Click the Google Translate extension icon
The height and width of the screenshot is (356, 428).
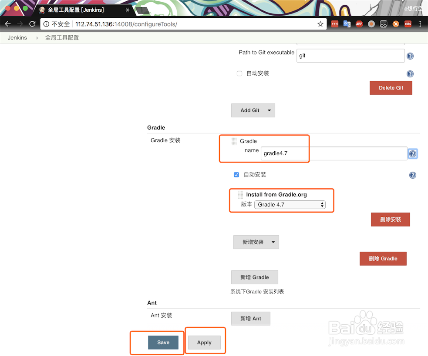coord(347,24)
